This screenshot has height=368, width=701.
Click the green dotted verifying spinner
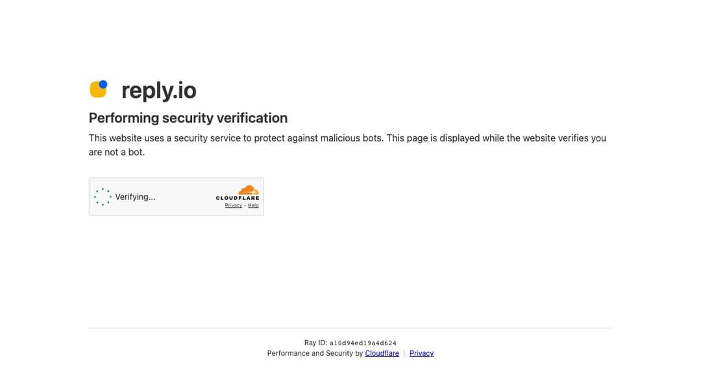103,197
